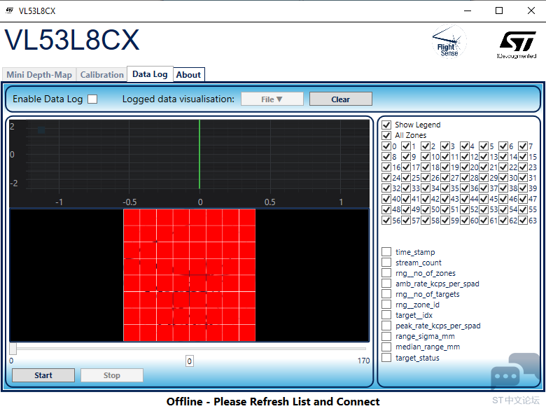Check amb_rate_kcps_per_spad option
This screenshot has height=411, width=546.
pyautogui.click(x=386, y=284)
